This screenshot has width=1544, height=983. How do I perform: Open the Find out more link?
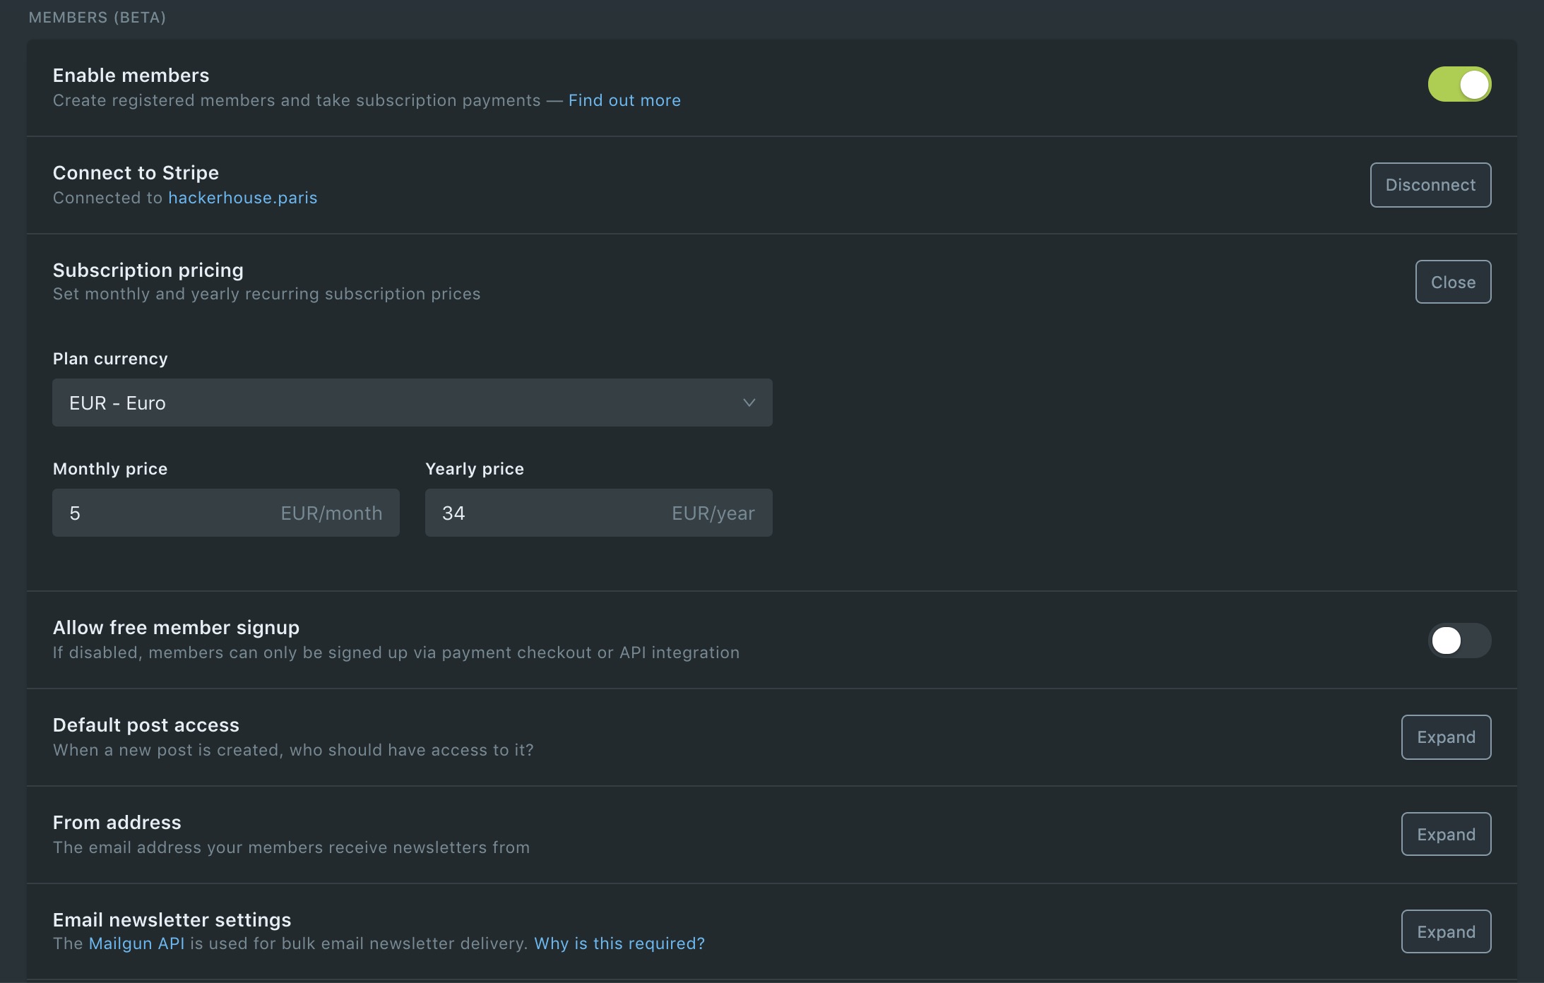(624, 100)
